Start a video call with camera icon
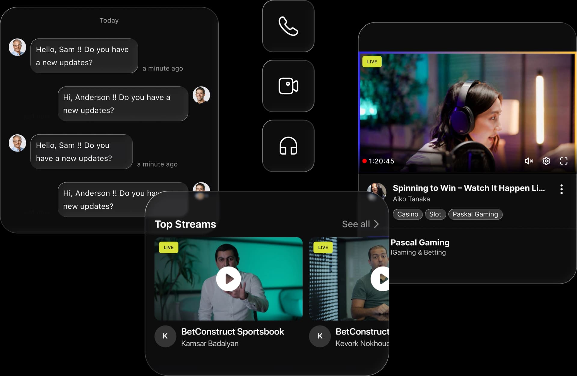Viewport: 577px width, 376px height. [288, 86]
